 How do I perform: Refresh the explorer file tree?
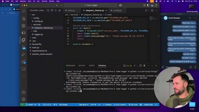click(x=56, y=10)
